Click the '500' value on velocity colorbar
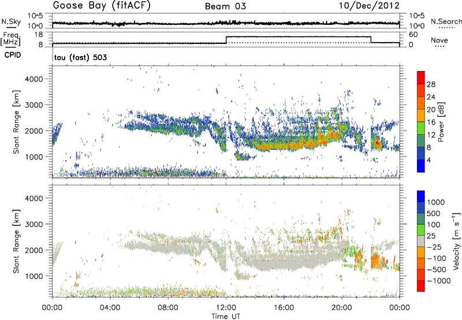 435,214
